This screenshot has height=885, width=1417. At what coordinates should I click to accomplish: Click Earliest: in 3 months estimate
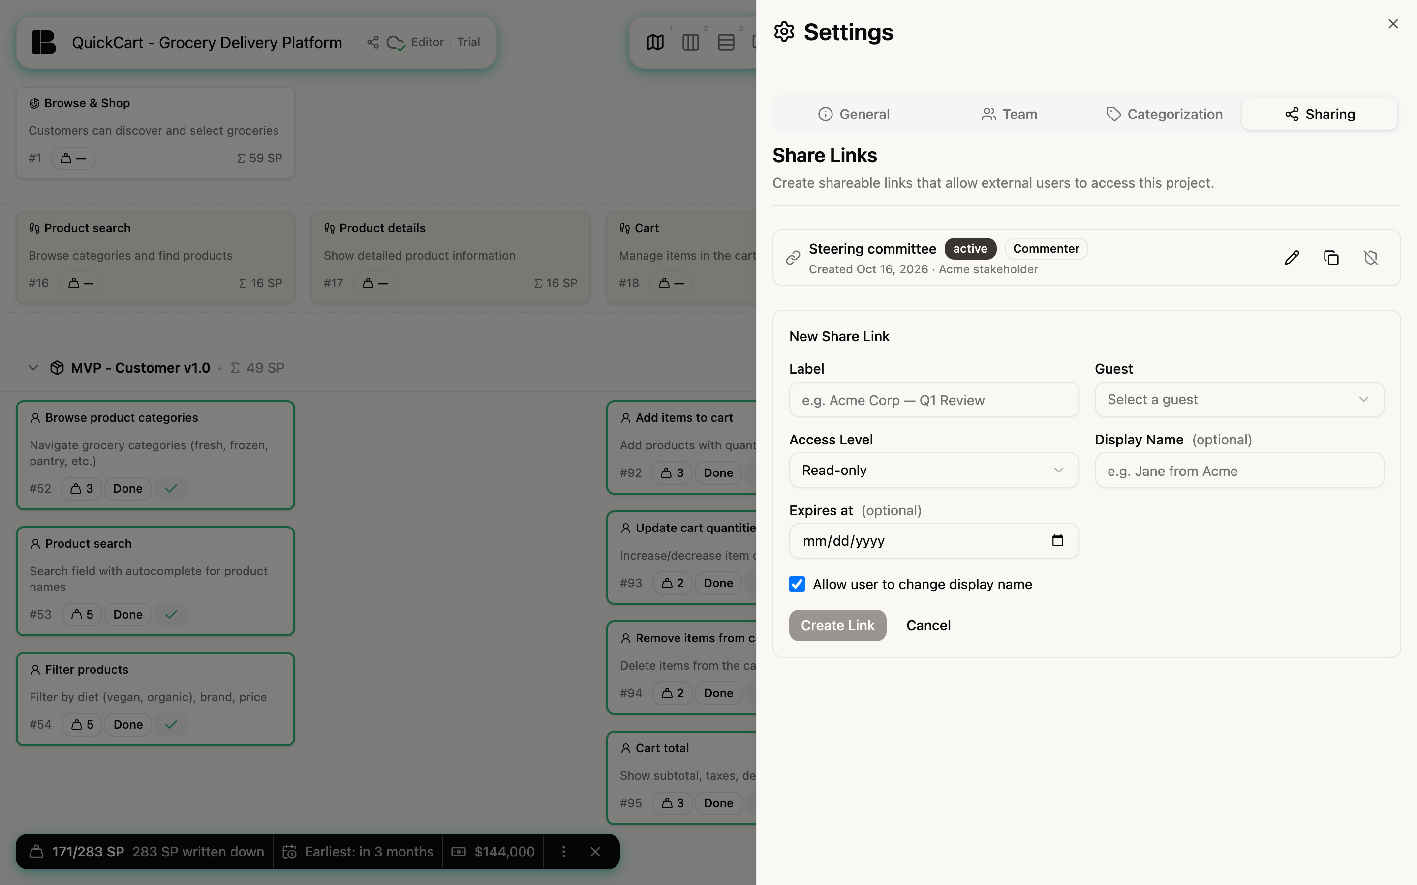358,852
